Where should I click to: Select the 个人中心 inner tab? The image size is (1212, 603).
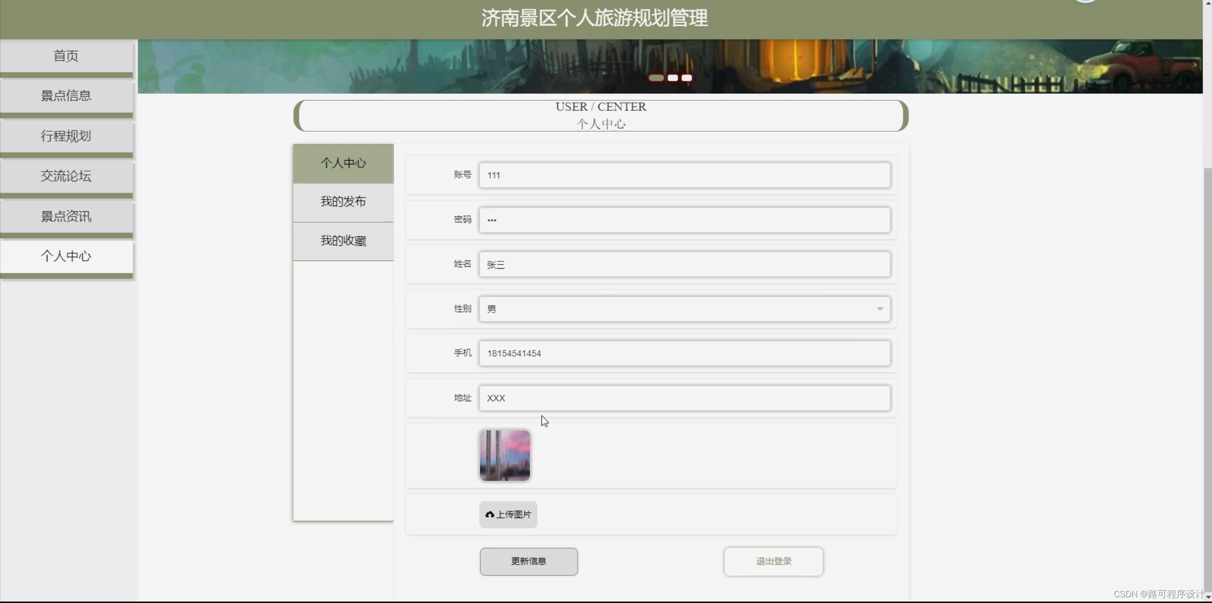coord(343,163)
